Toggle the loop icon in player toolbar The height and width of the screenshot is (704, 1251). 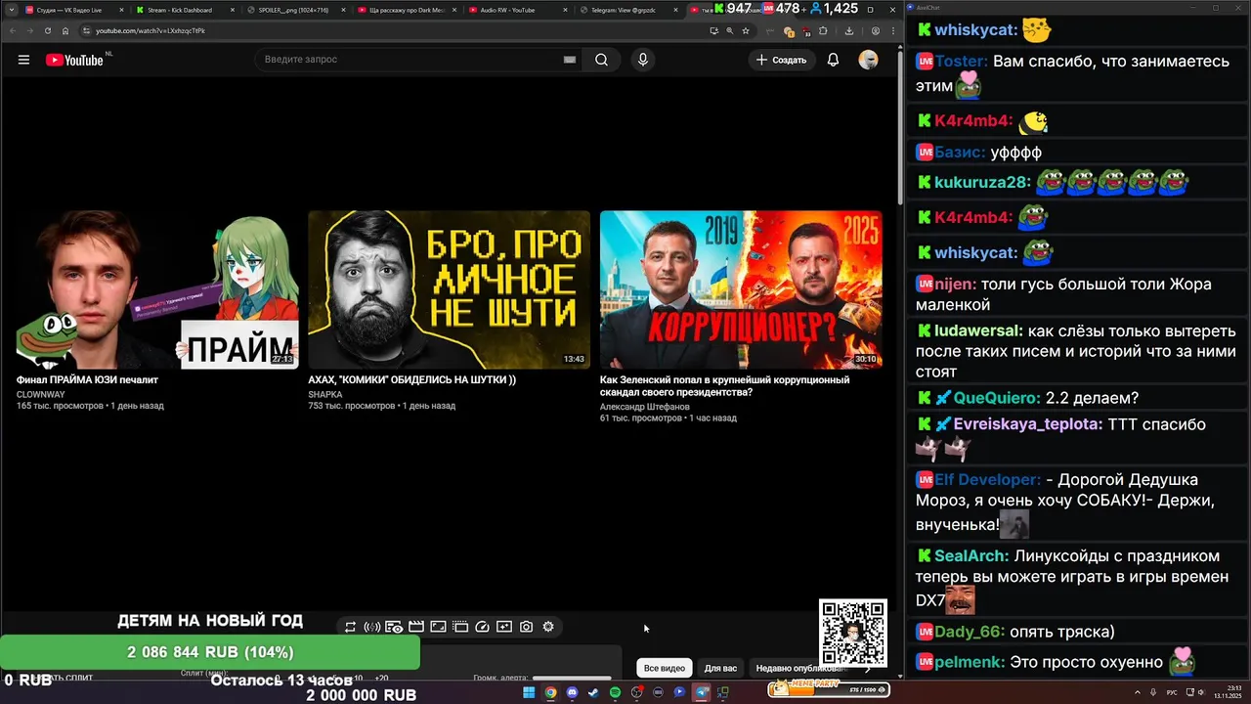pos(350,627)
